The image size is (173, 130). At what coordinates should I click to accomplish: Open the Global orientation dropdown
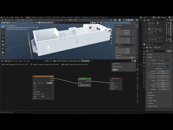click(61, 20)
